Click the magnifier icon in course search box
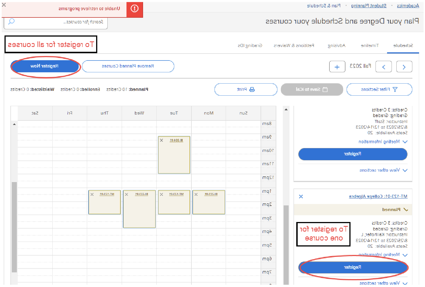 tap(12, 22)
